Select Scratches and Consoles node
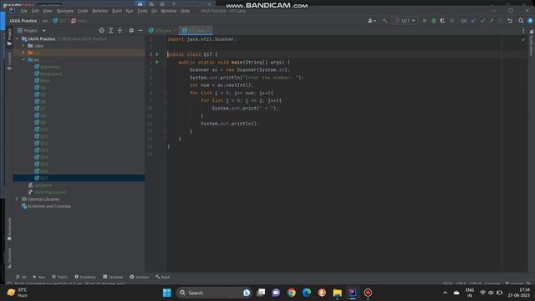Image resolution: width=535 pixels, height=301 pixels. point(47,207)
